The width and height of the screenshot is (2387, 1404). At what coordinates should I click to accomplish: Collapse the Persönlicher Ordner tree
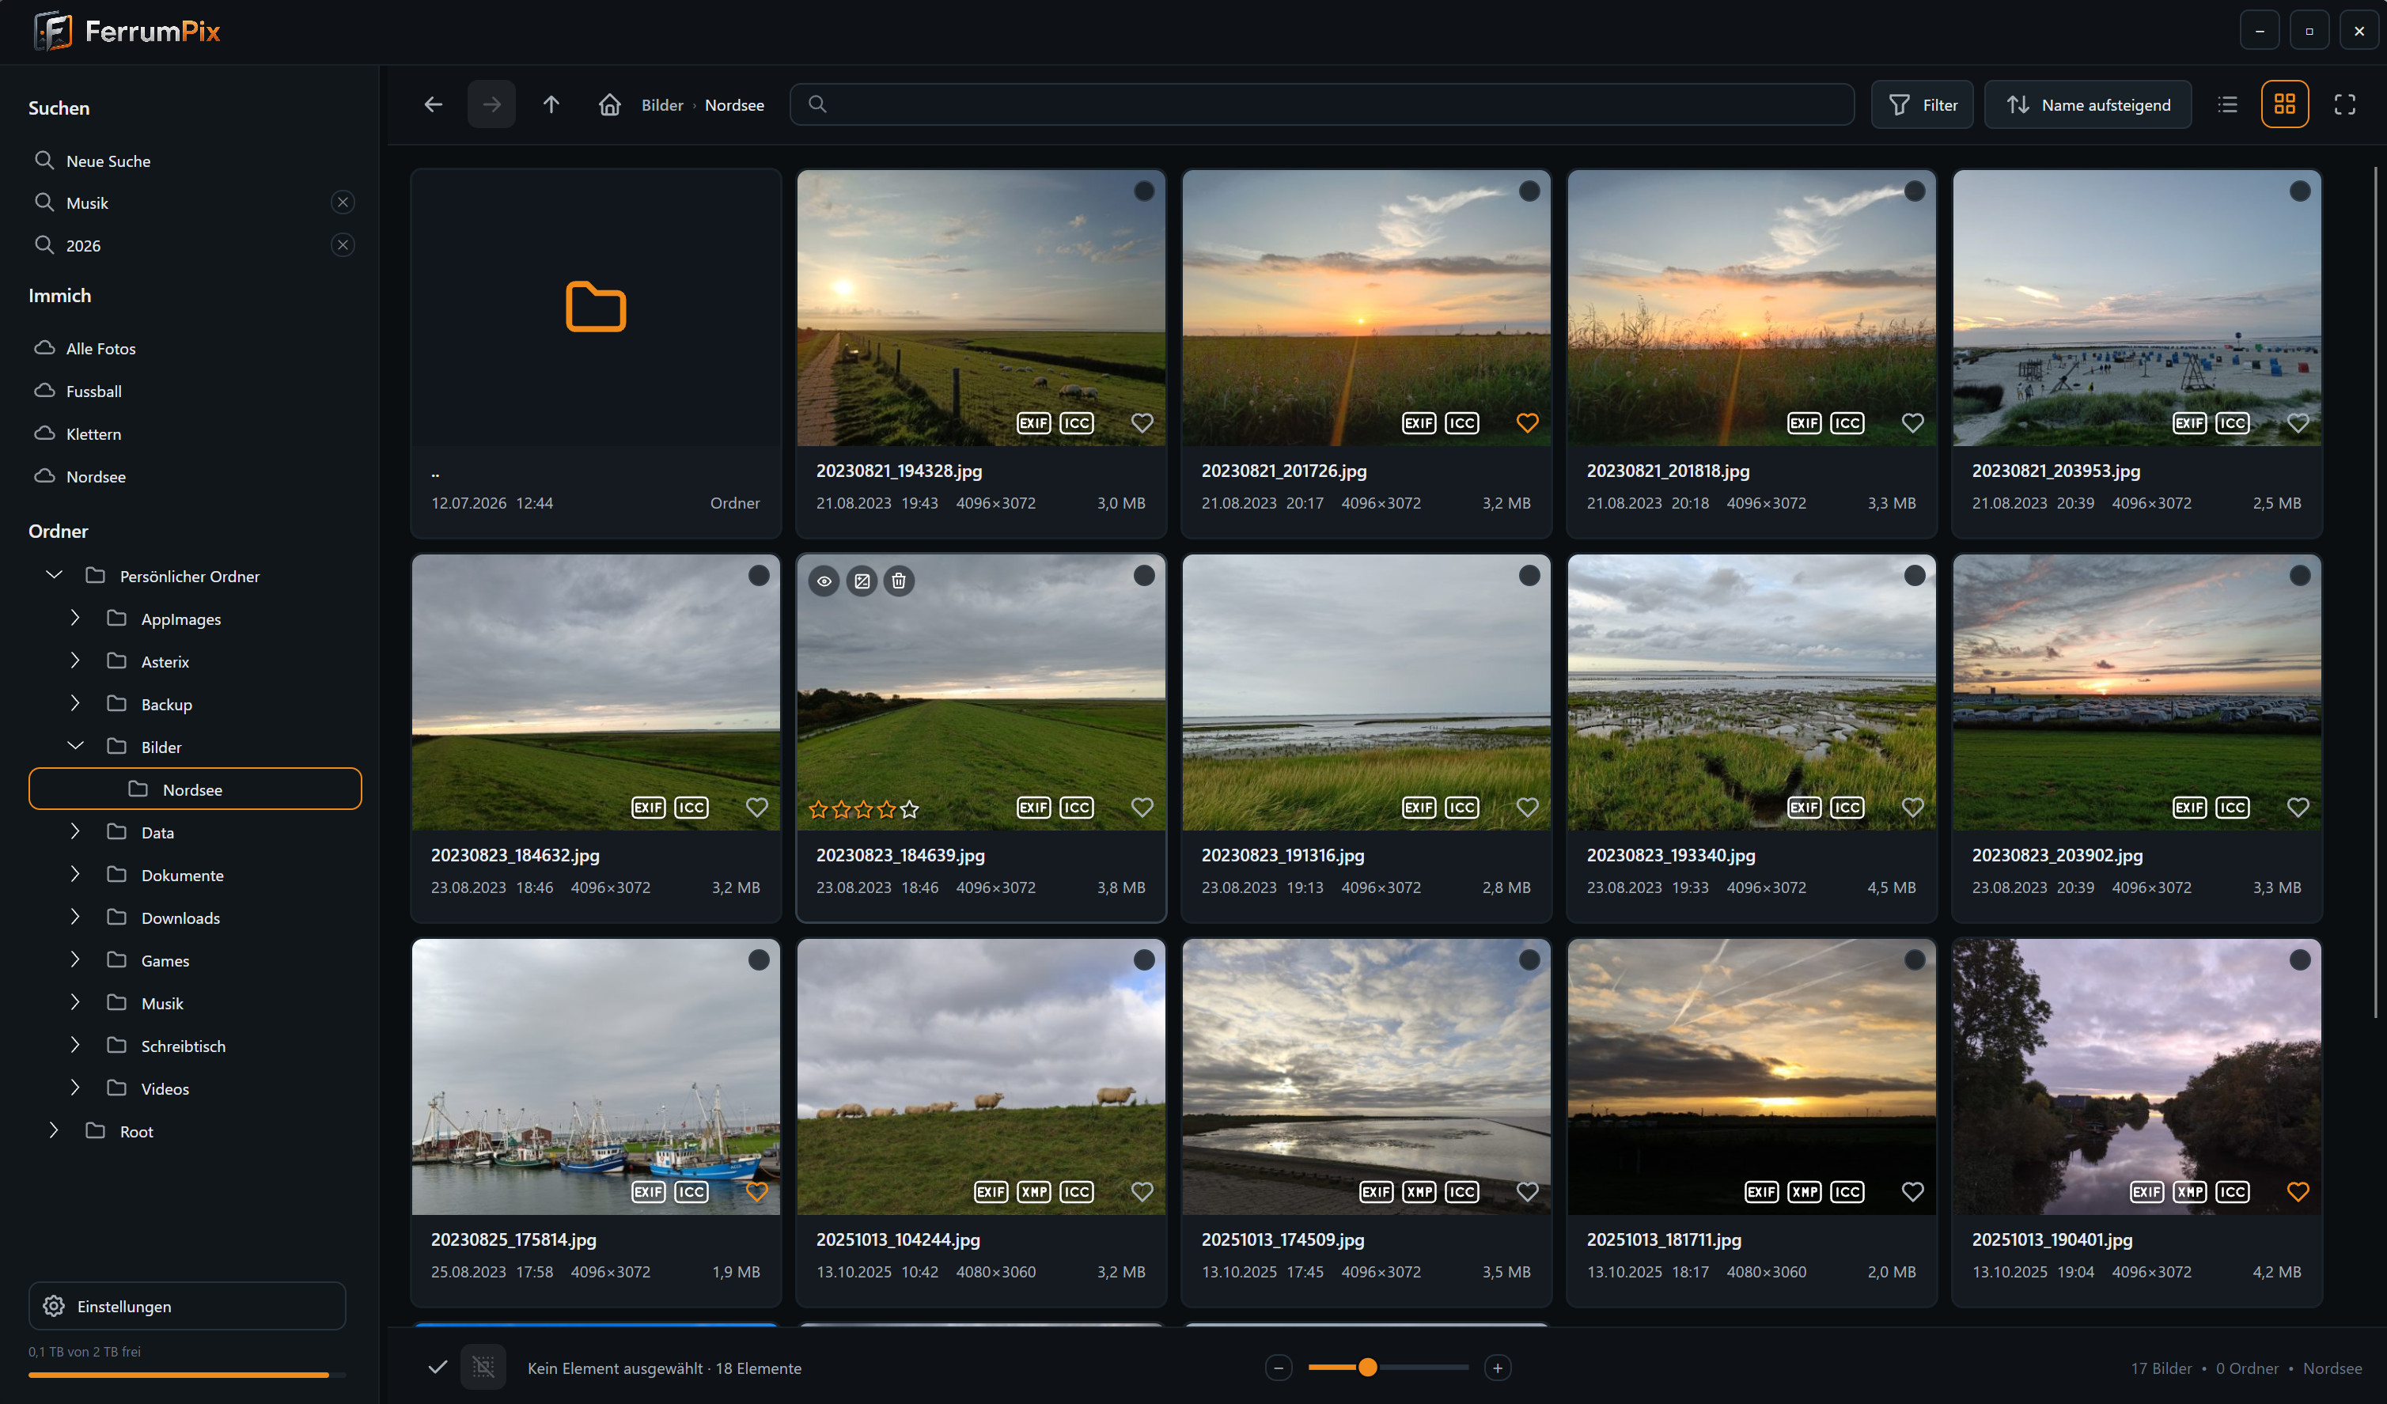(54, 576)
